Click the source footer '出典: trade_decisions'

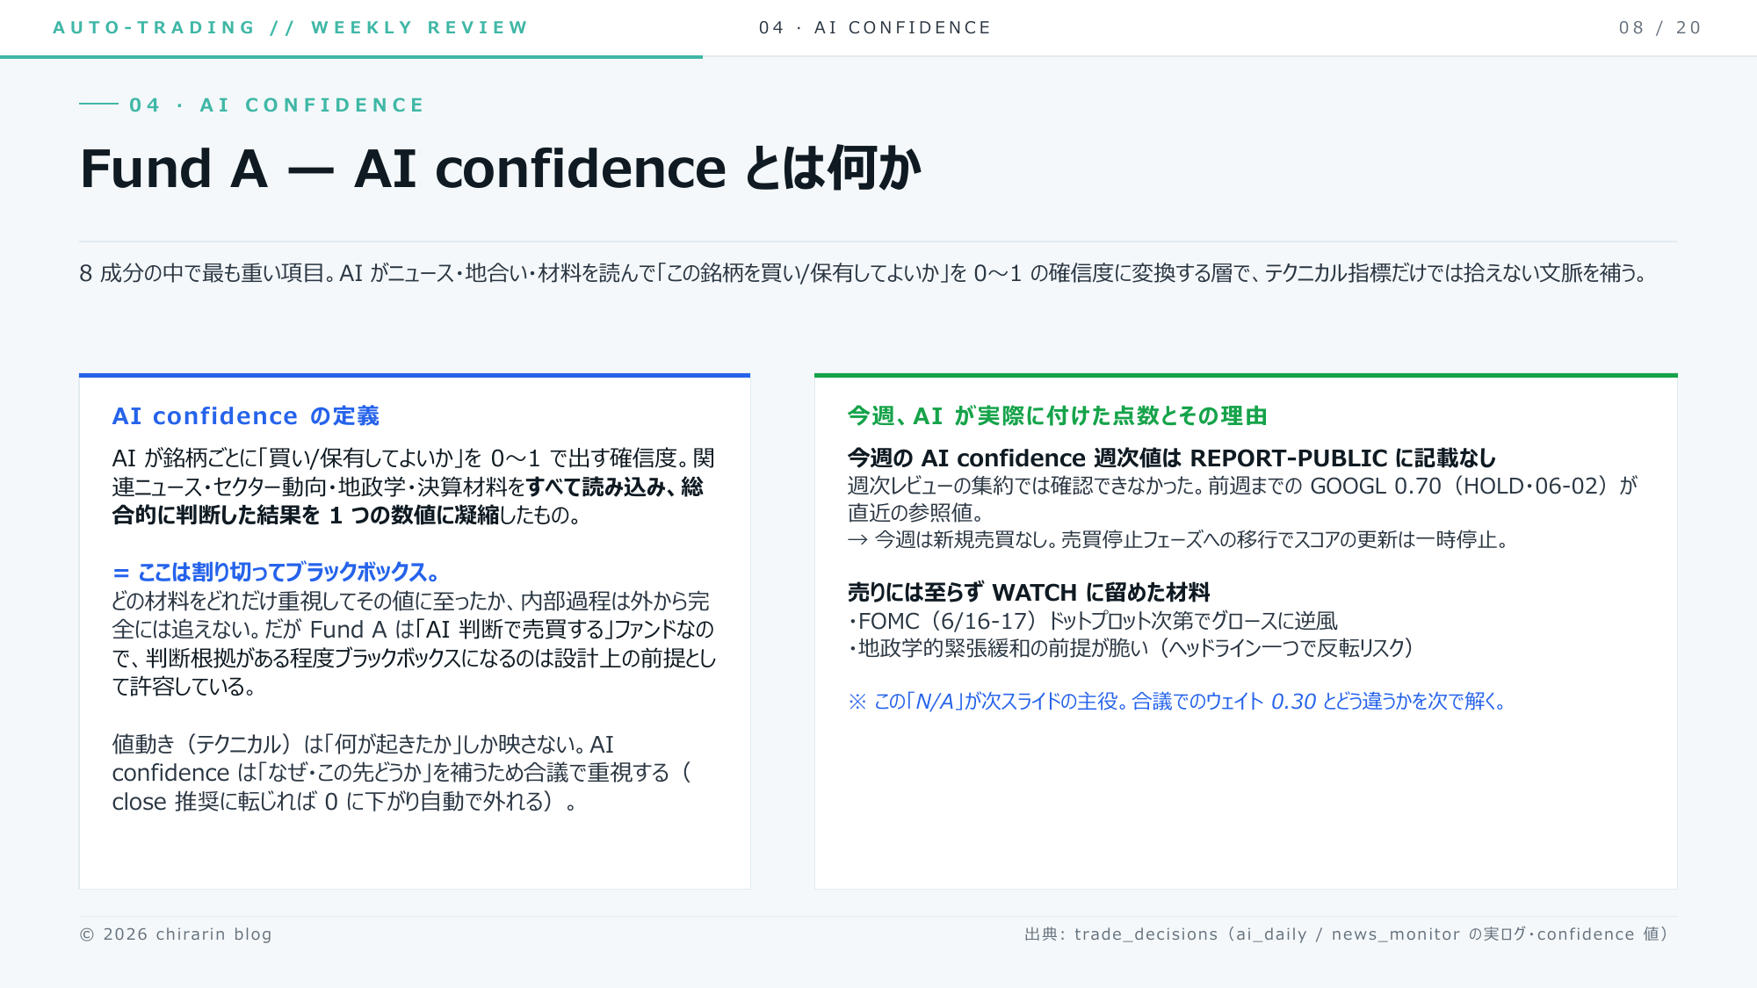coord(1347,934)
